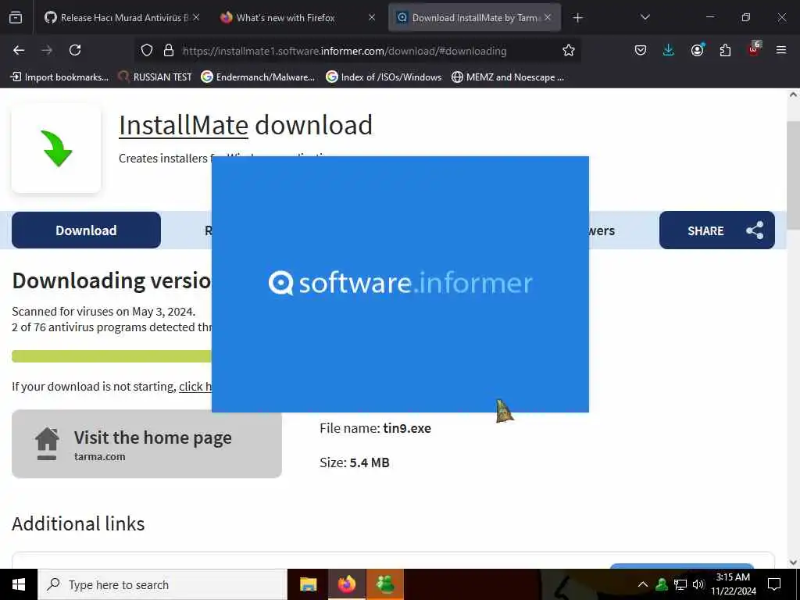Open Index of /ISOs/Windows bookmark
Screen dimensions: 800x600
(384, 77)
